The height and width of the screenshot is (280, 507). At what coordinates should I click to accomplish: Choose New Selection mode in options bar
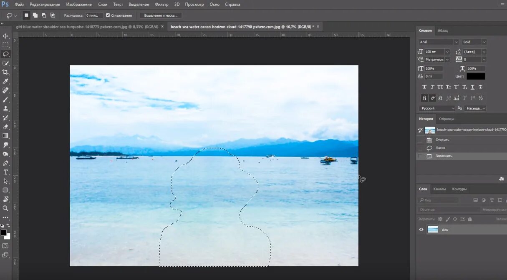pyautogui.click(x=26, y=15)
